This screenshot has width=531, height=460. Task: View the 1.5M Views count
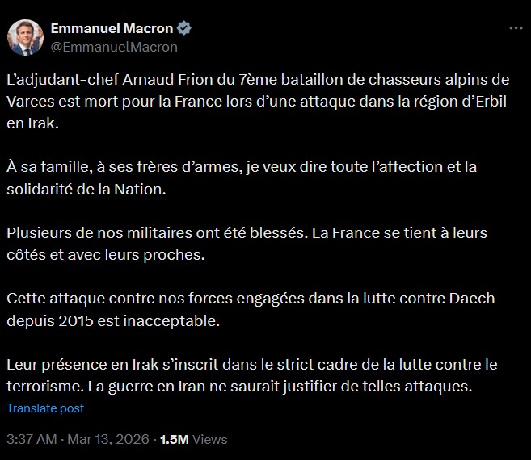194,440
